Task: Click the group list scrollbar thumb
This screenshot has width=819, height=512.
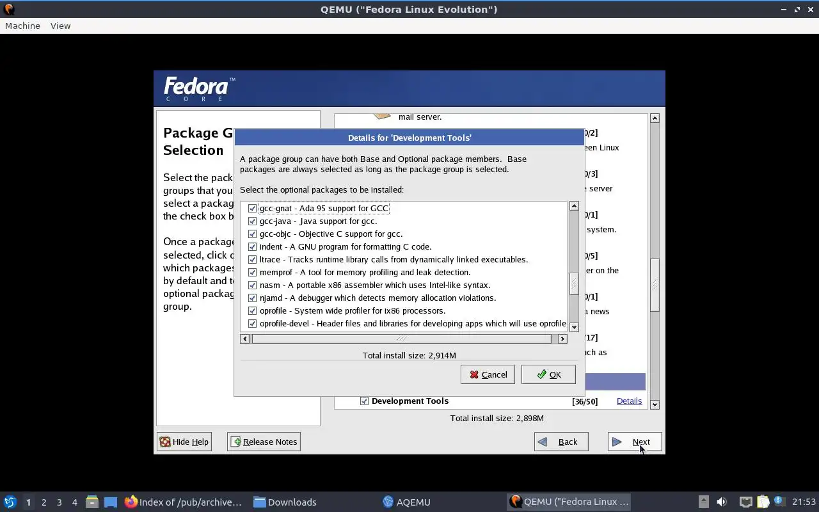Action: tap(655, 285)
